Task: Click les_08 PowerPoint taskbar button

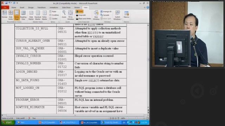Action: point(90,122)
